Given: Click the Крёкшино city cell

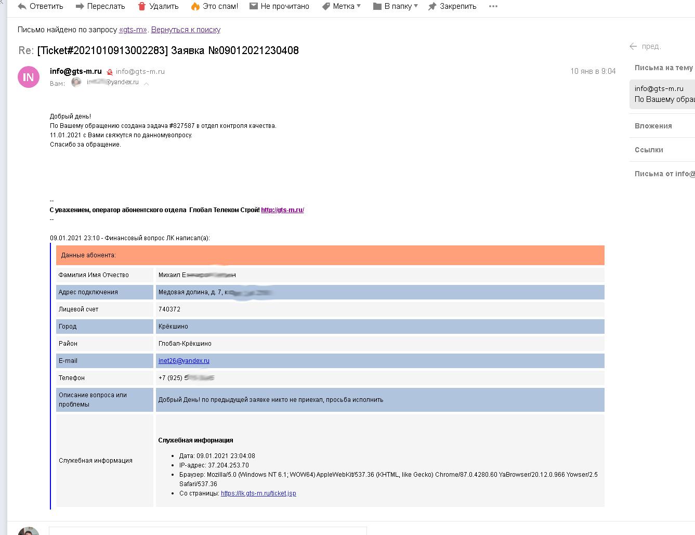Looking at the screenshot, I should (380, 327).
